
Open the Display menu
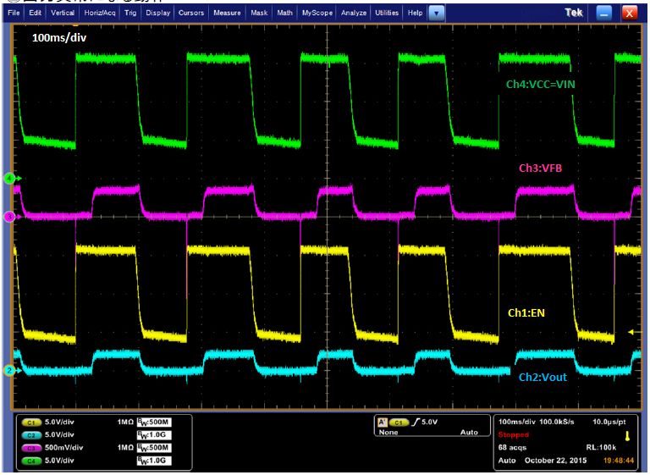tap(158, 13)
